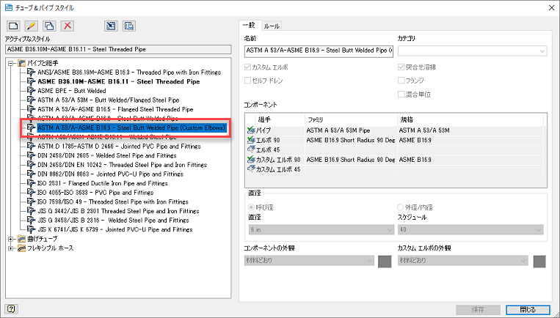
Task: Click the パイプと継手 folder icon
Action: (22, 63)
